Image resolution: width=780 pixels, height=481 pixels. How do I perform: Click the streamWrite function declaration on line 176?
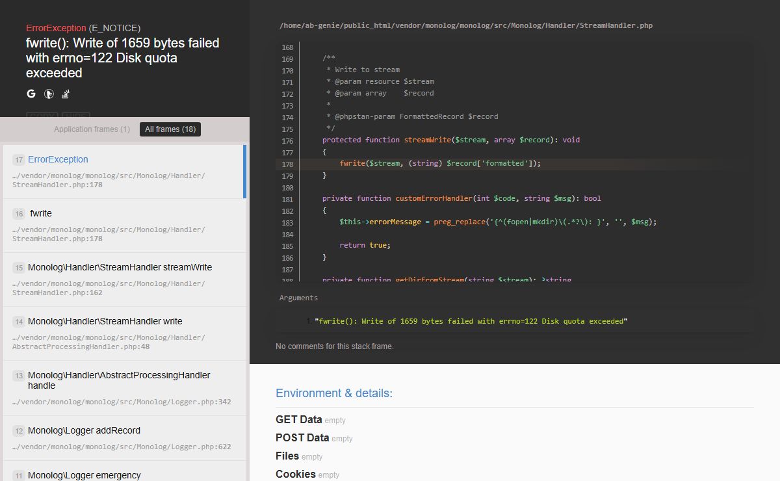pyautogui.click(x=451, y=140)
